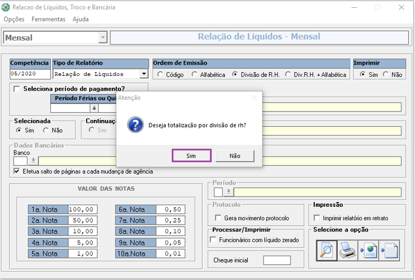
Task: Close the Atenção dialog with its X
Action: [255, 98]
